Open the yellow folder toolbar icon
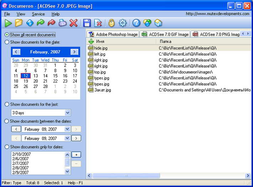253x187 pixels. point(19,23)
